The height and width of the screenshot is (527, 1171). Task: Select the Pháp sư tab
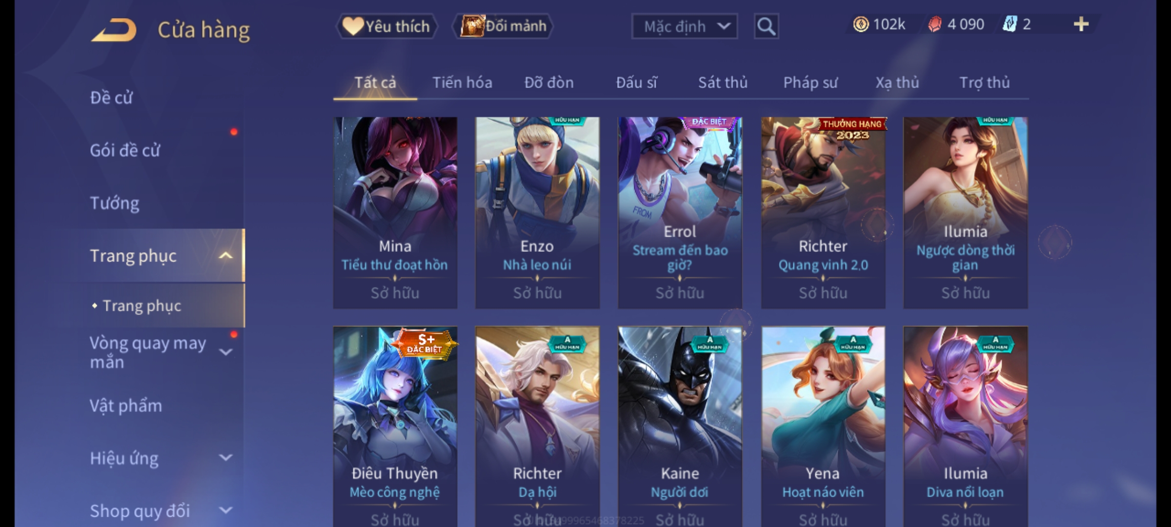[810, 82]
